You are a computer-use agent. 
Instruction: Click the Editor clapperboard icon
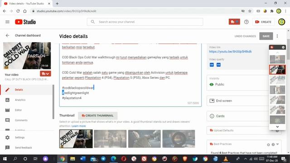tap(7, 110)
